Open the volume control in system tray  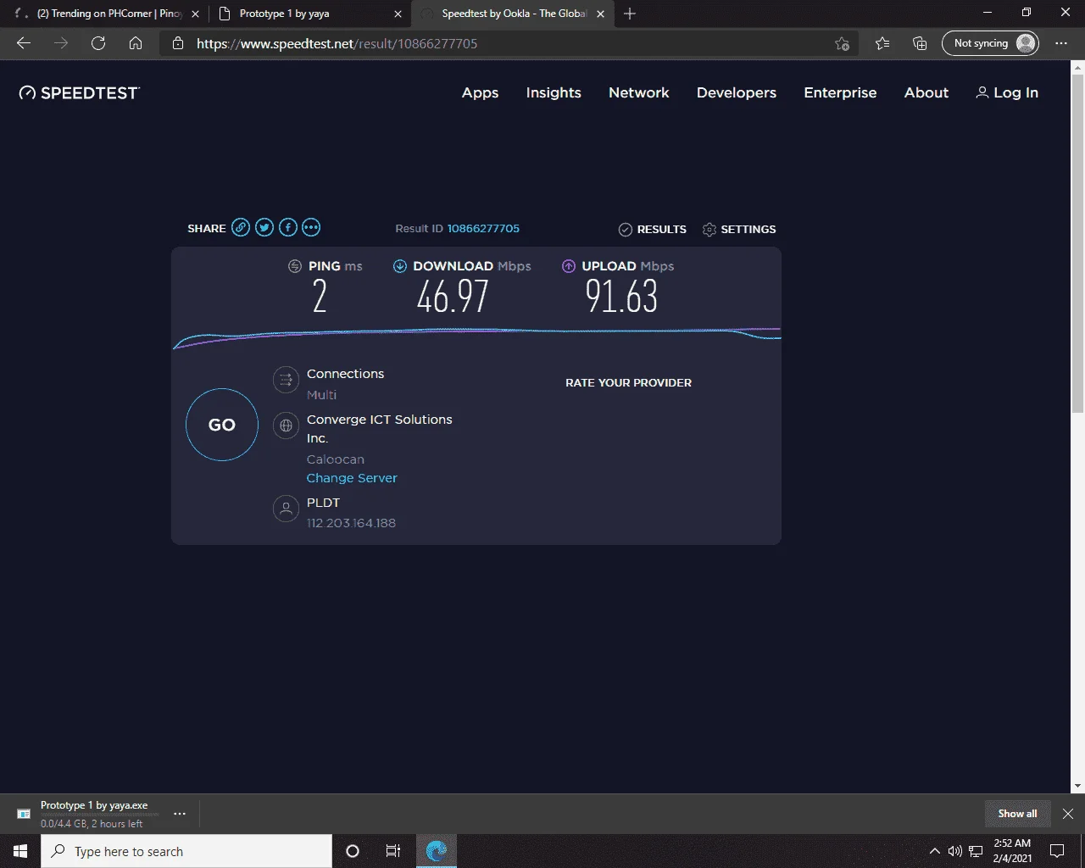tap(955, 851)
